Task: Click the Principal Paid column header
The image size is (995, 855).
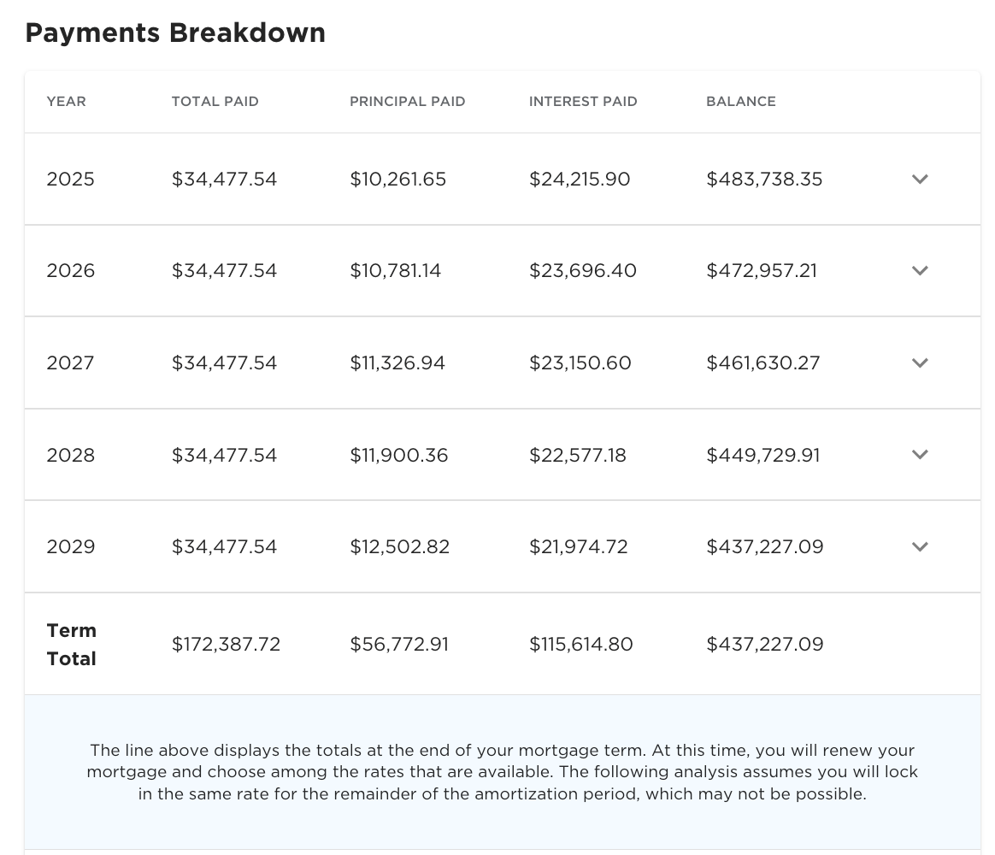Action: coord(408,102)
